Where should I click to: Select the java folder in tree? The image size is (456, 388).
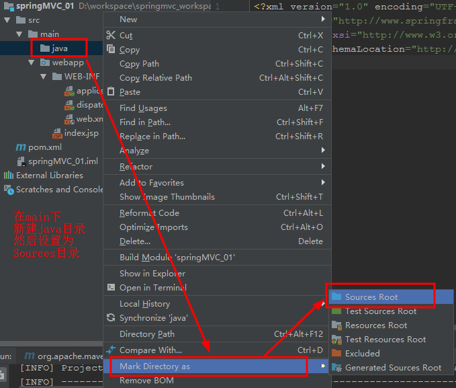59,48
